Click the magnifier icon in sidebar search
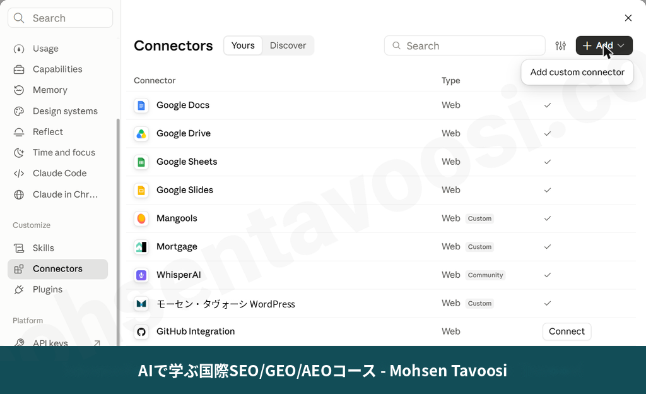This screenshot has width=646, height=394. click(19, 18)
